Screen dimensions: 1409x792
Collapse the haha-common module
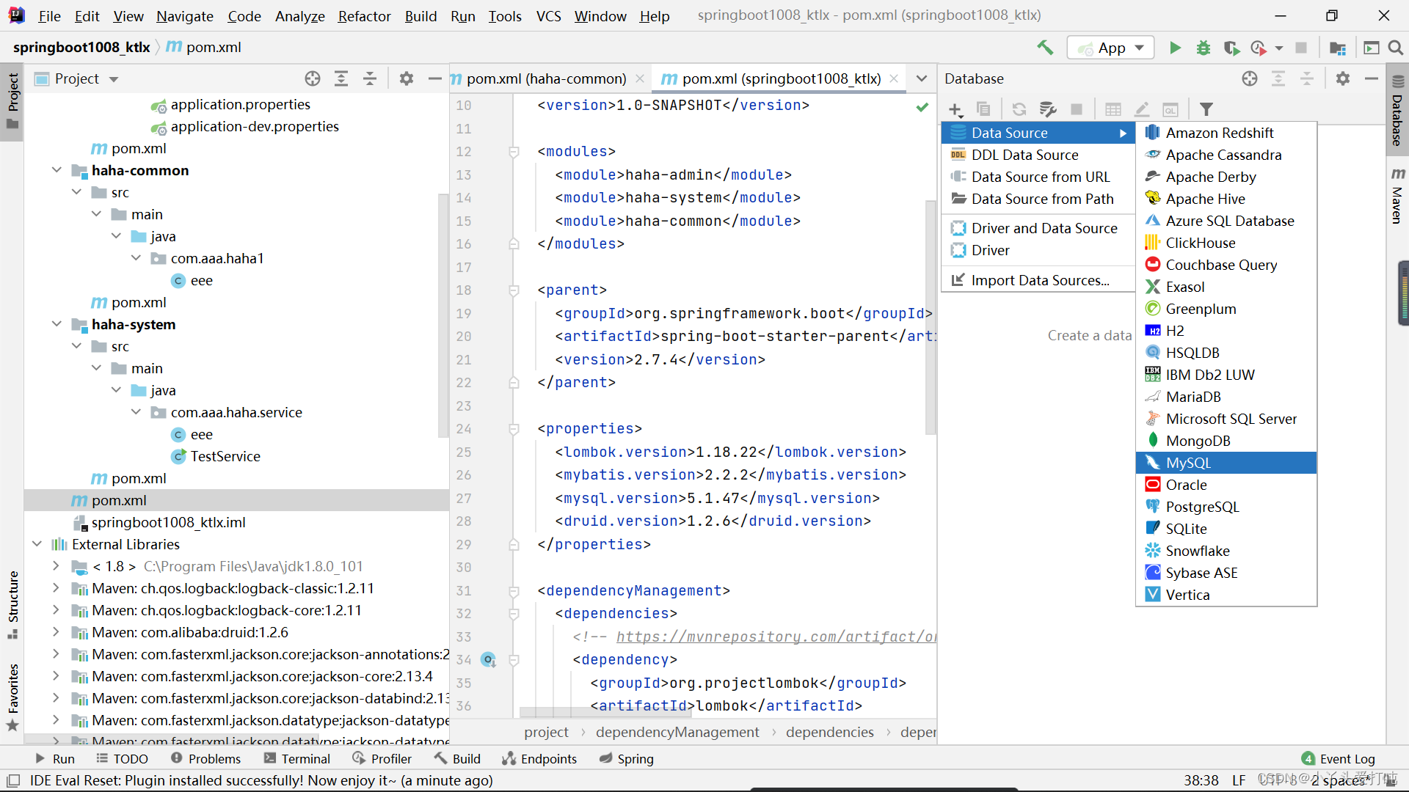click(57, 170)
